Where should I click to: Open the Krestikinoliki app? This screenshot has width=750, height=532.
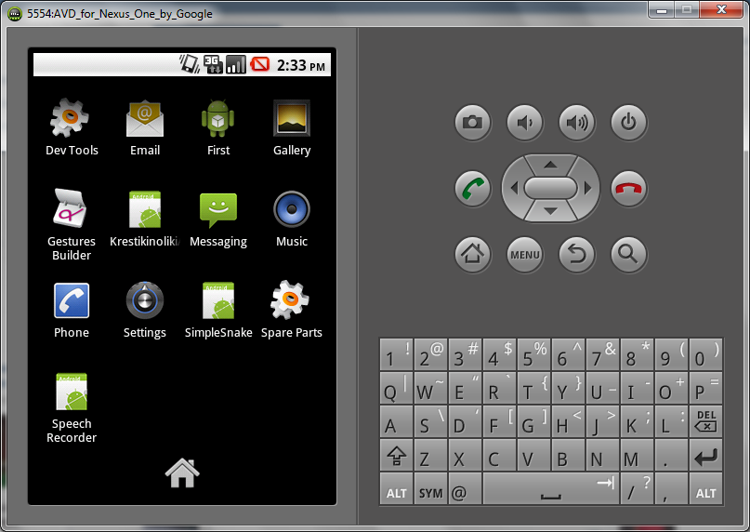tap(145, 219)
